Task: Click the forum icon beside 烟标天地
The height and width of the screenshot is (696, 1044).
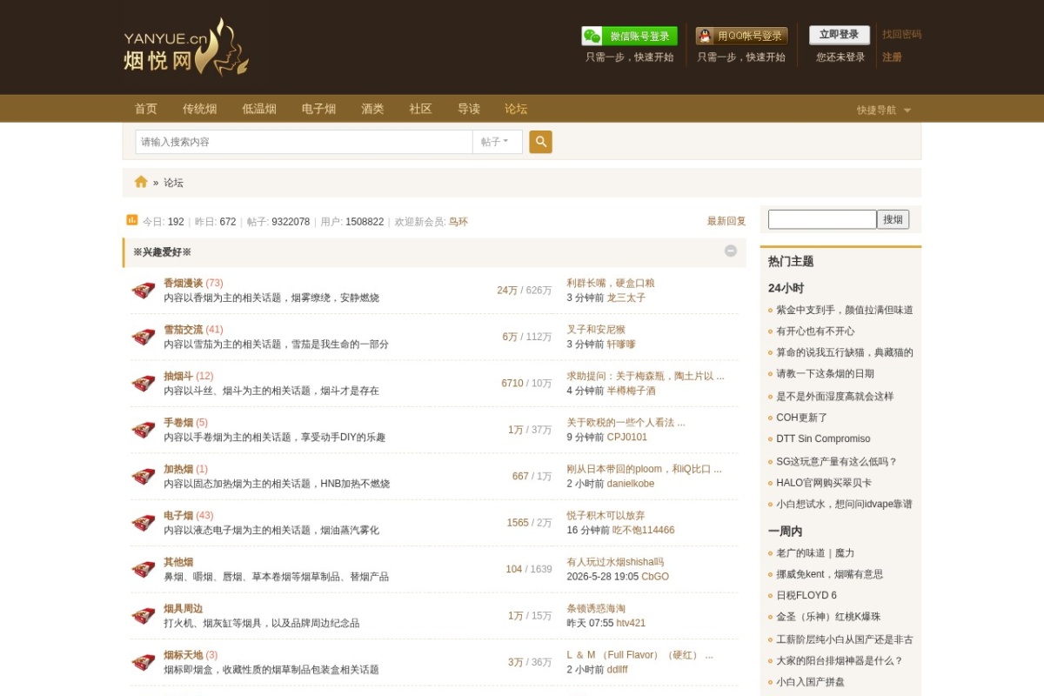Action: (x=144, y=662)
